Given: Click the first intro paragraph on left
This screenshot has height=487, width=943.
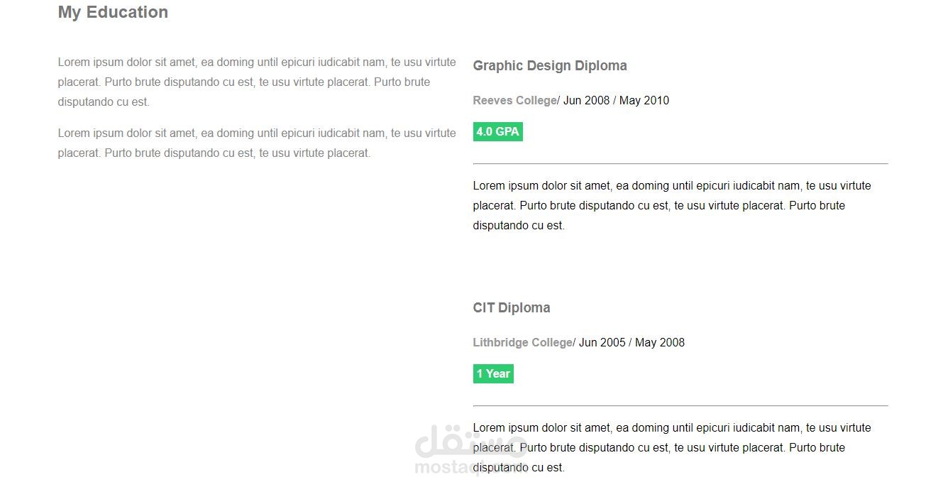Looking at the screenshot, I should click(x=257, y=82).
